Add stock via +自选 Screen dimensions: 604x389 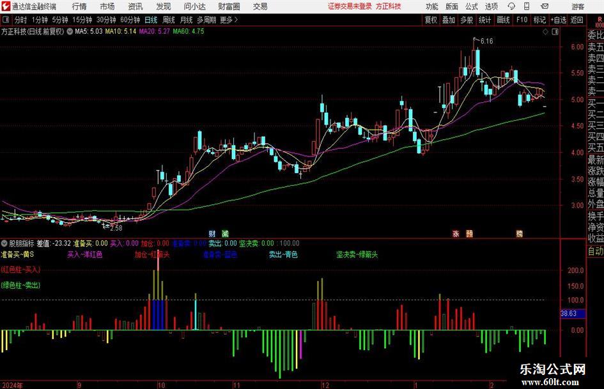coord(558,20)
